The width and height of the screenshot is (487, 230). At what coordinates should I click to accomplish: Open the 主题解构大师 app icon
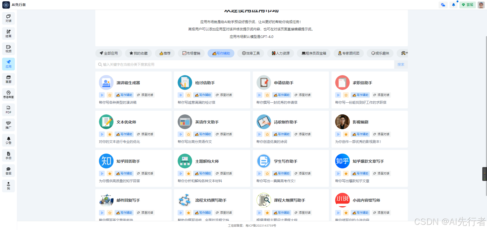click(x=185, y=161)
